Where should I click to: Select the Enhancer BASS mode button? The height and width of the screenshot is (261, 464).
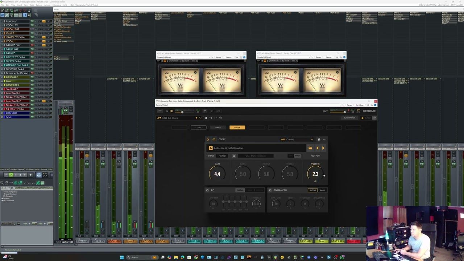pyautogui.click(x=322, y=190)
